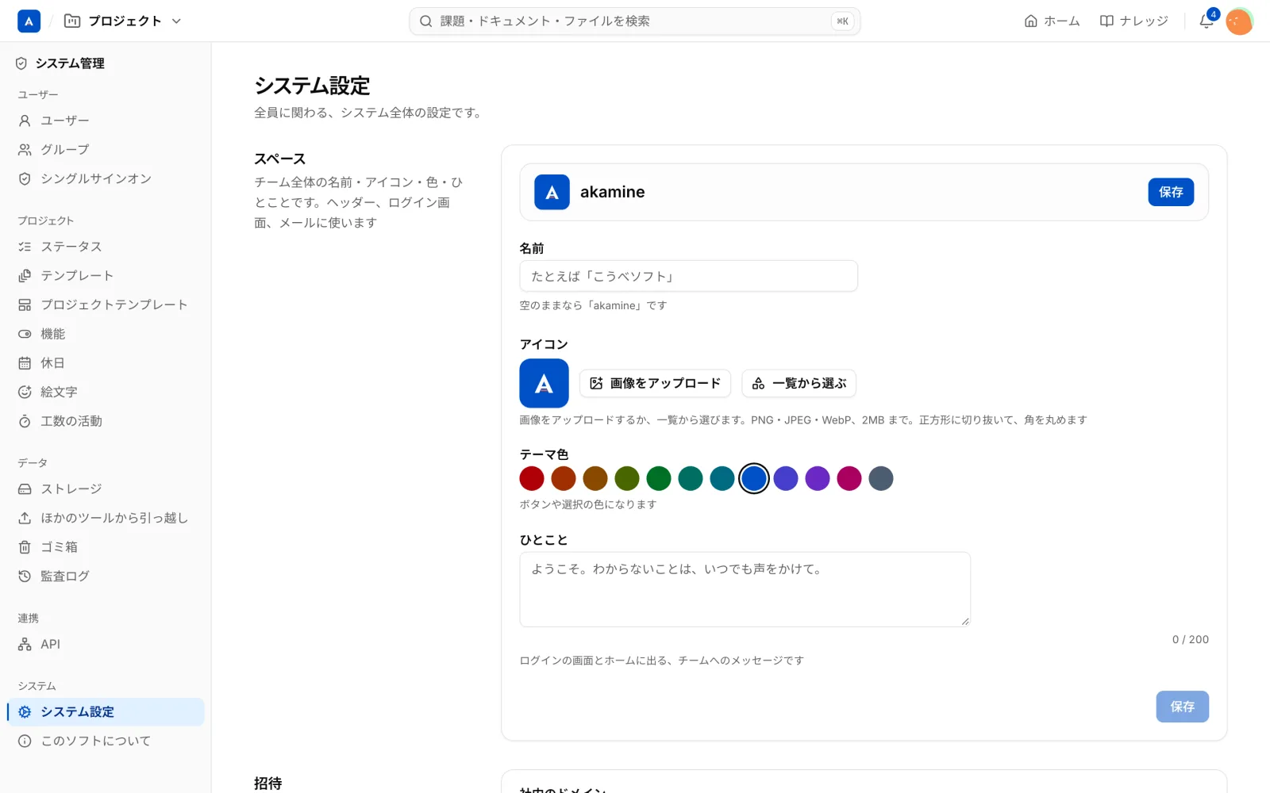Select the cyan-teal theme color
This screenshot has height=793, width=1270.
click(722, 478)
